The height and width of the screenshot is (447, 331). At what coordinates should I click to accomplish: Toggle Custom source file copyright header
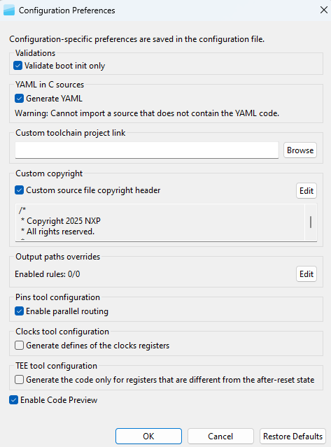point(19,190)
